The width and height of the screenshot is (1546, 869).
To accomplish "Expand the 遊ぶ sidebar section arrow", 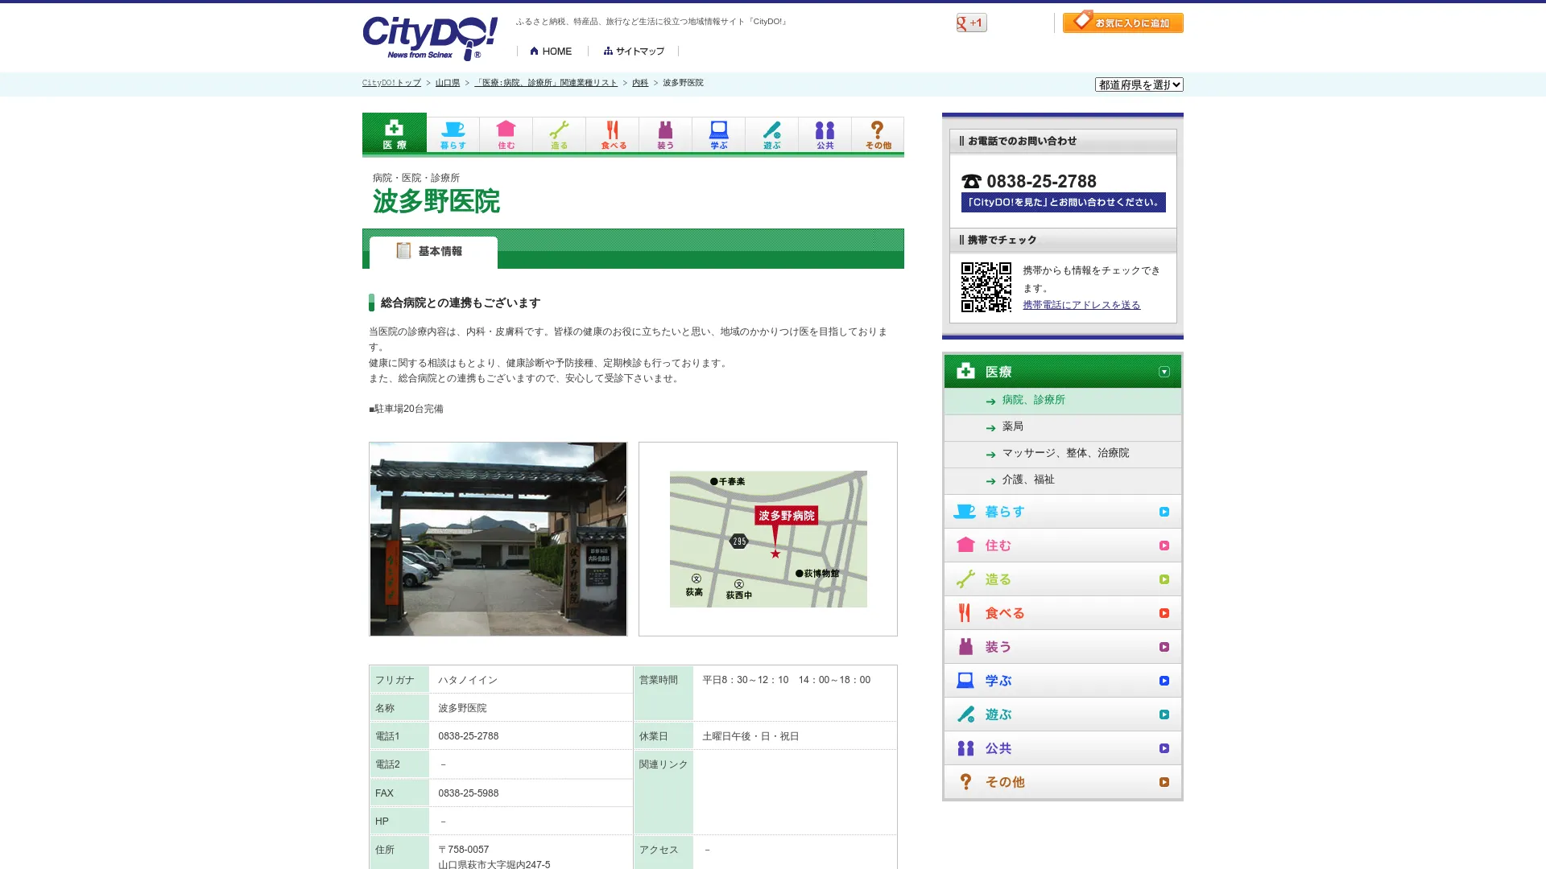I will 1164,715.
